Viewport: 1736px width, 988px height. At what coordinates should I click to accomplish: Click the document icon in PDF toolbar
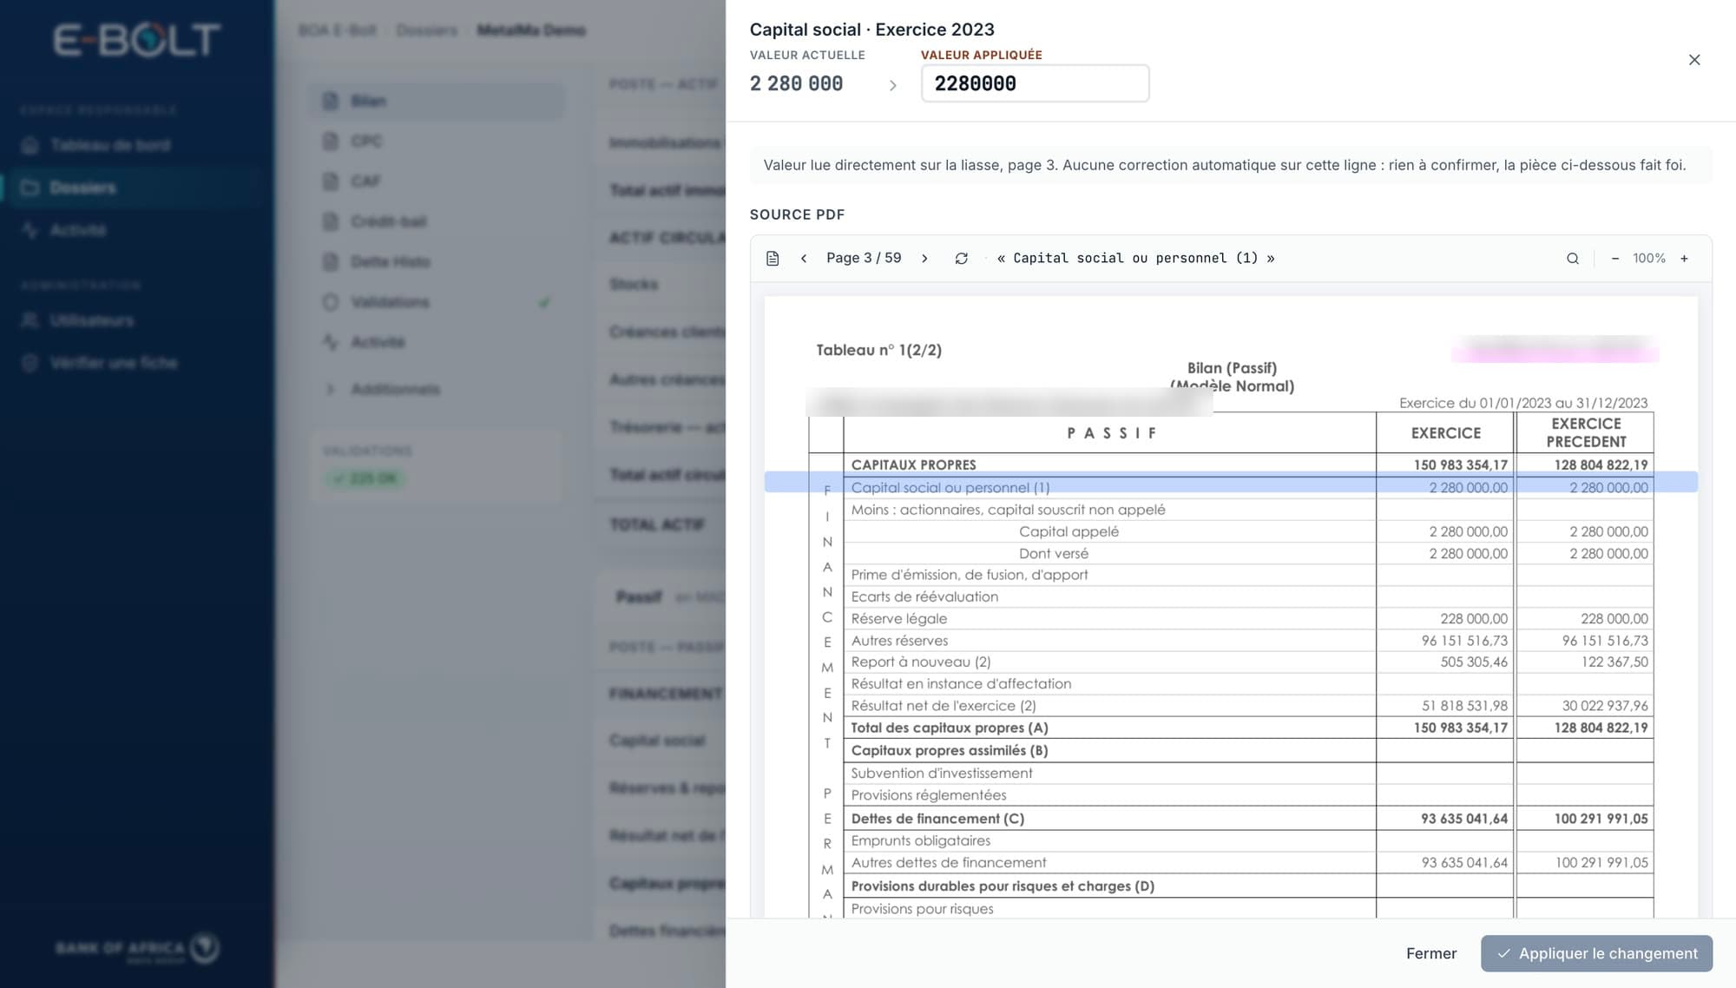point(773,259)
